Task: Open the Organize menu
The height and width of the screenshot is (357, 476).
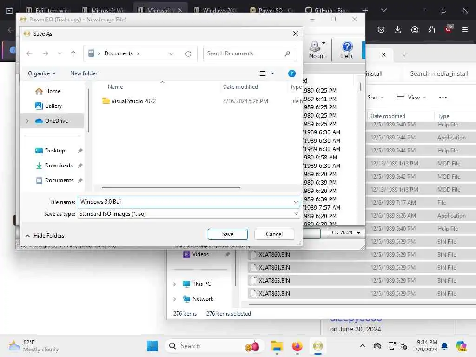Action: 41,73
